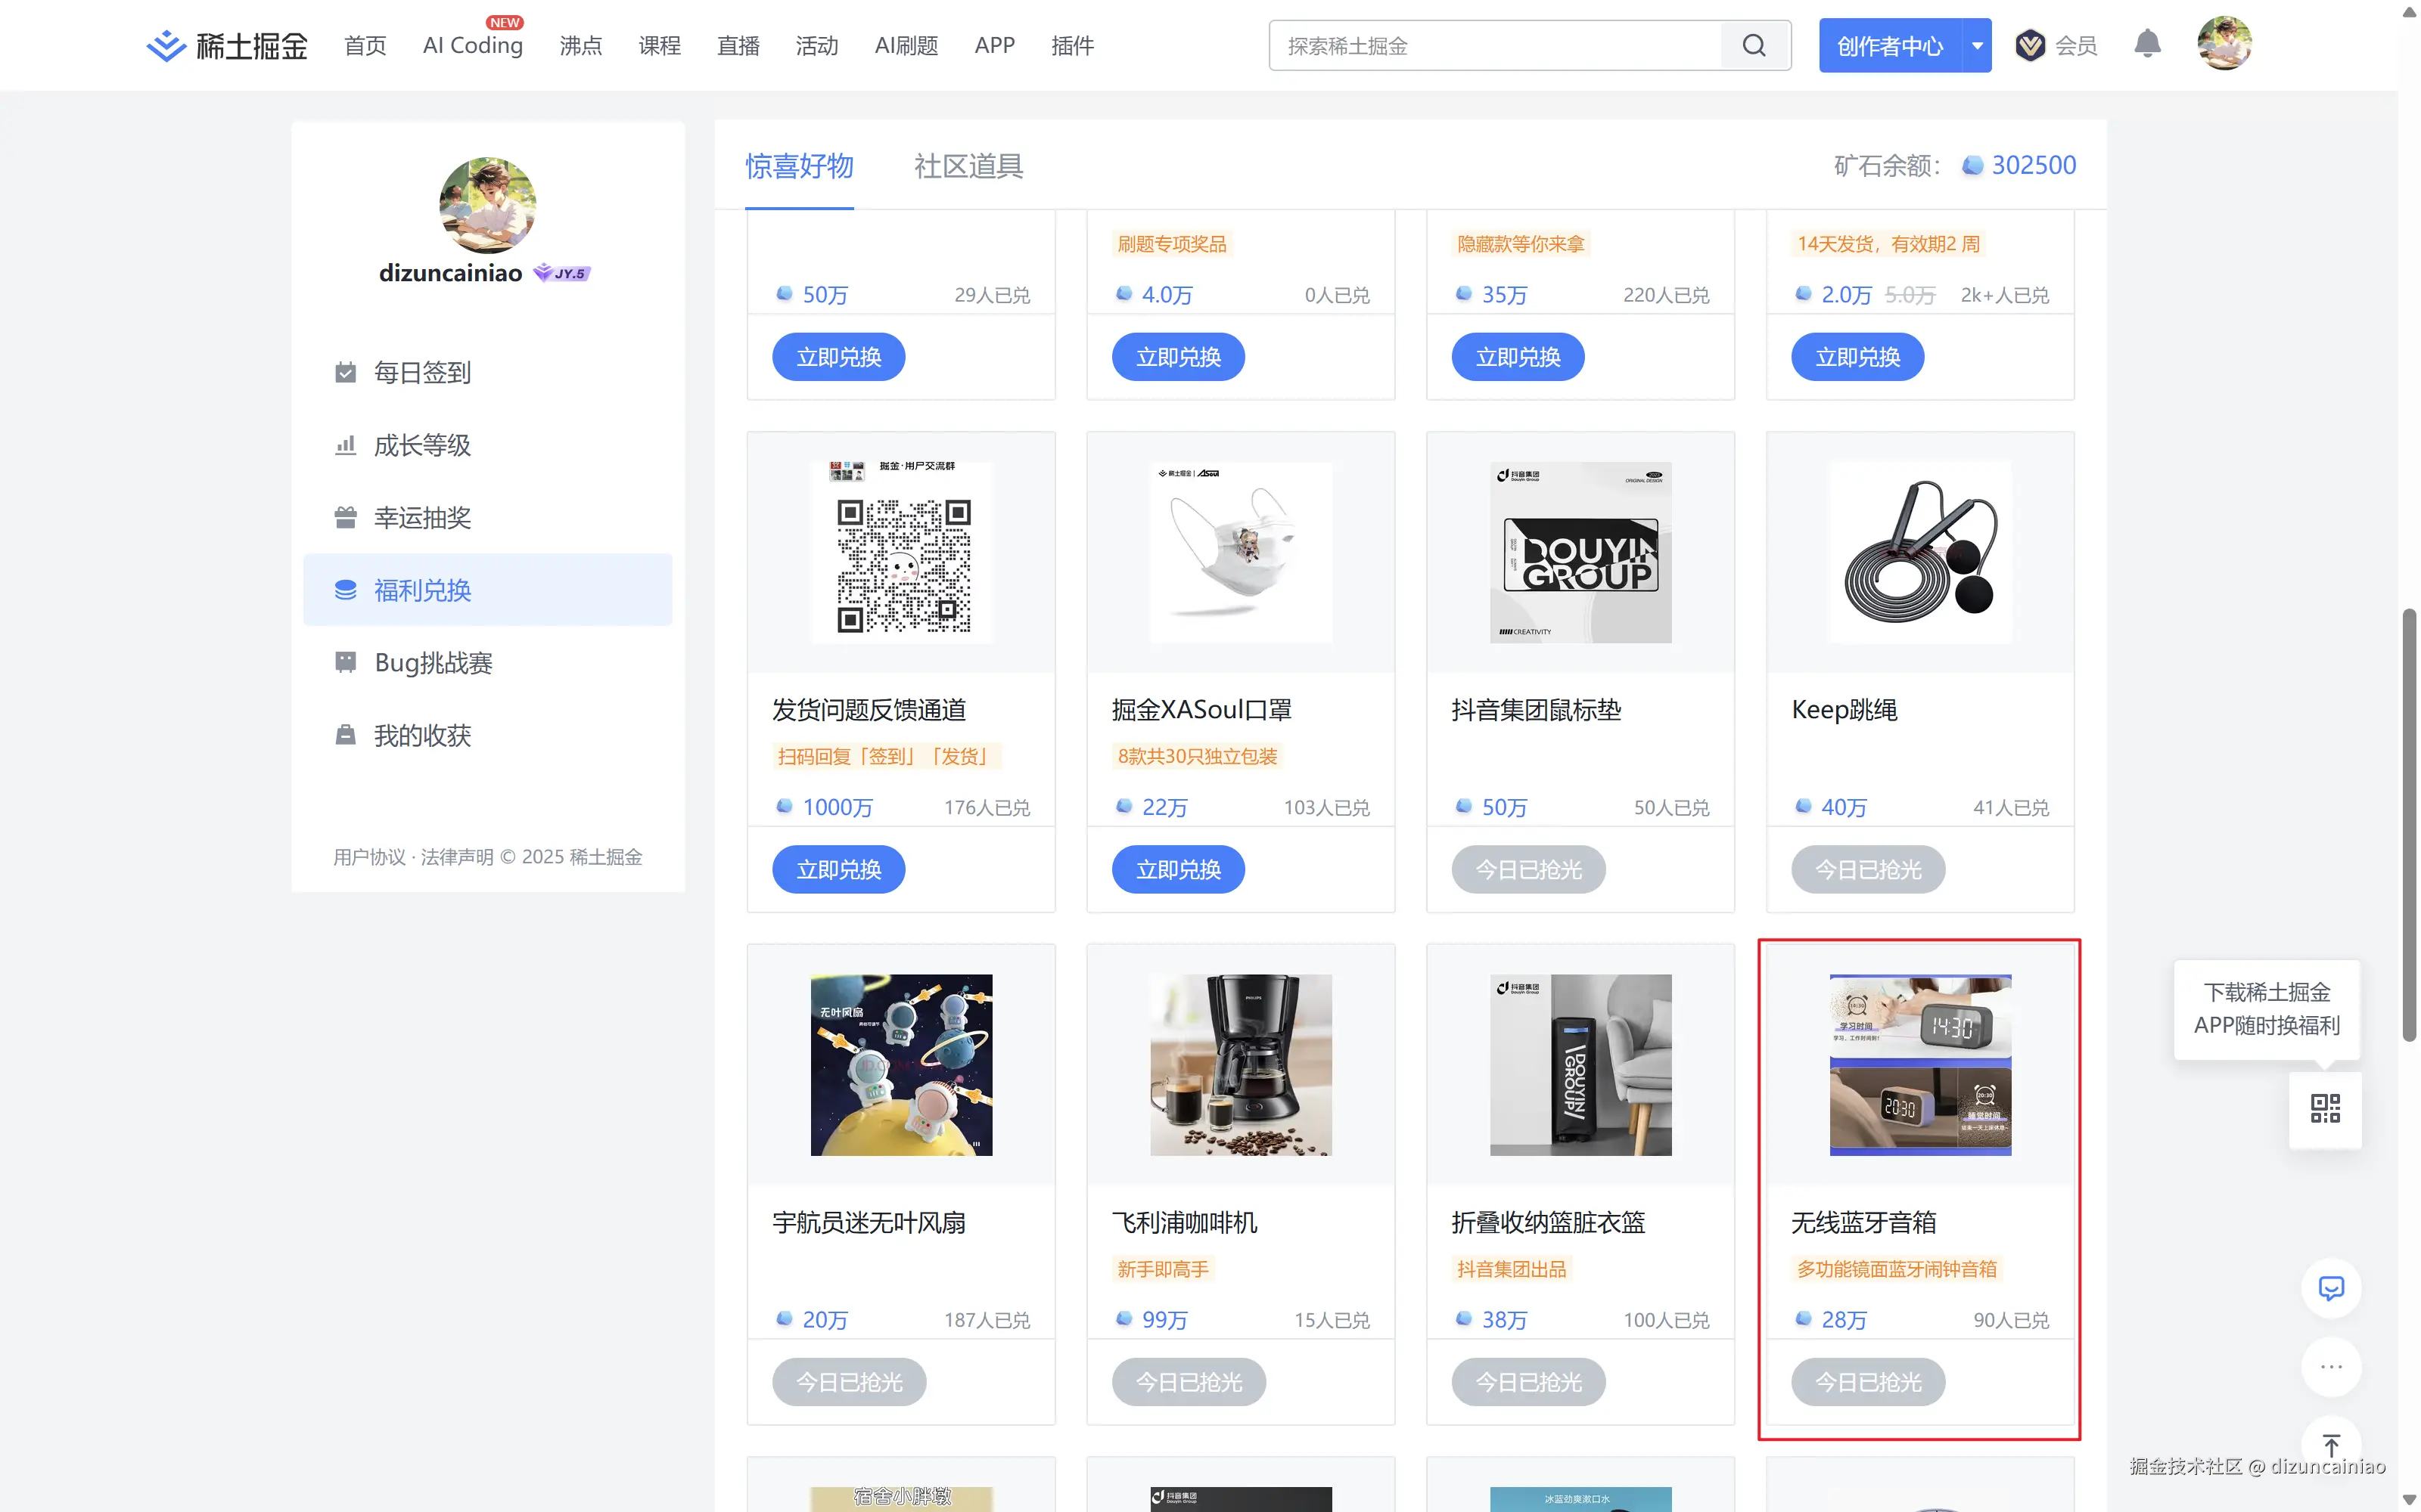Click 立即兑换 for 发货问题反馈通道
Viewport: 2421px width, 1512px height.
pos(838,869)
